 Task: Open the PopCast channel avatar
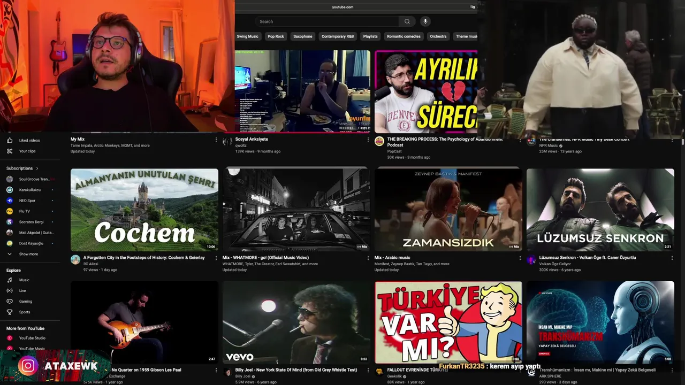coord(379,141)
